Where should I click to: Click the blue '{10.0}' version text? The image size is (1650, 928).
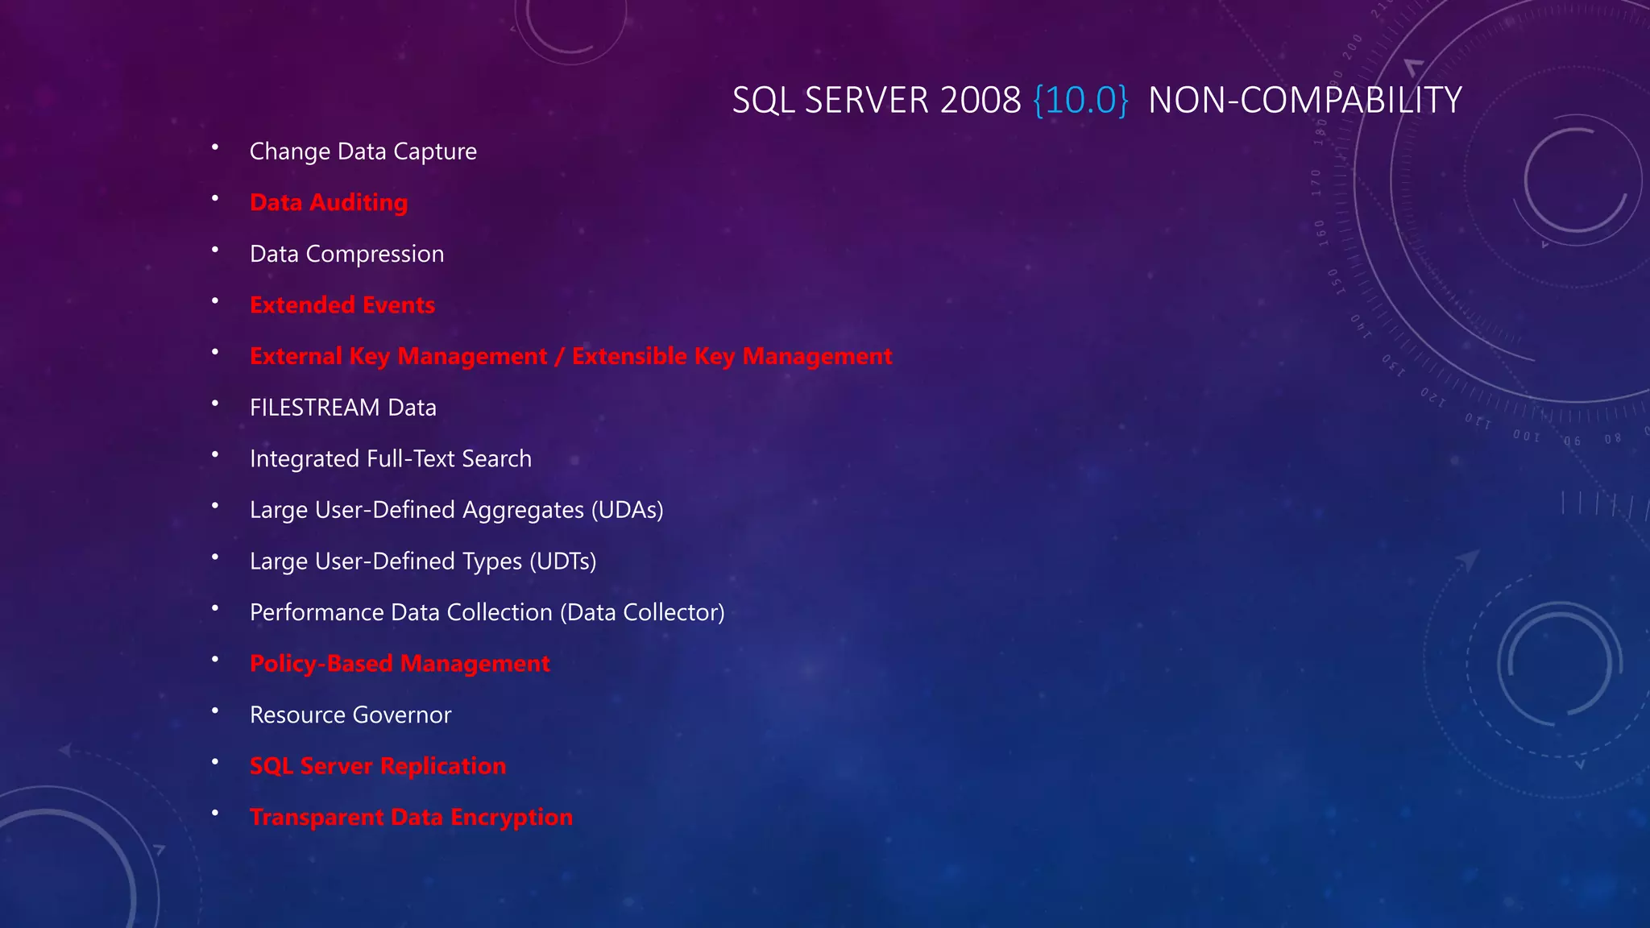1080,101
